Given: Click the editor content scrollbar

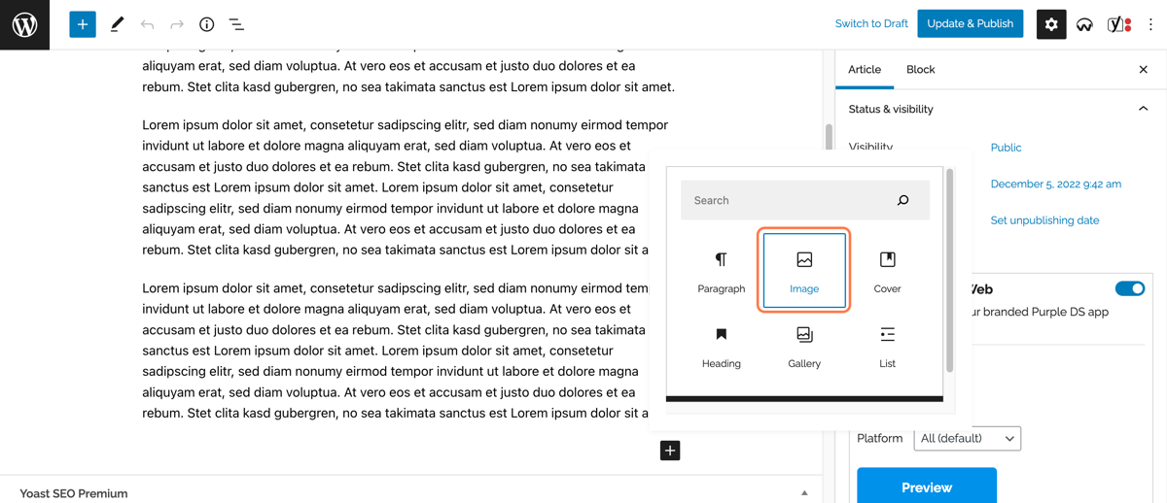Looking at the screenshot, I should (x=829, y=136).
